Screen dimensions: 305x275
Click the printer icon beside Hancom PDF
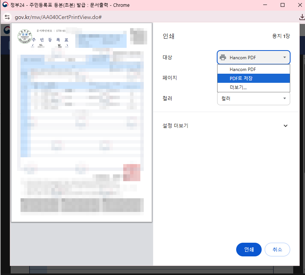223,57
